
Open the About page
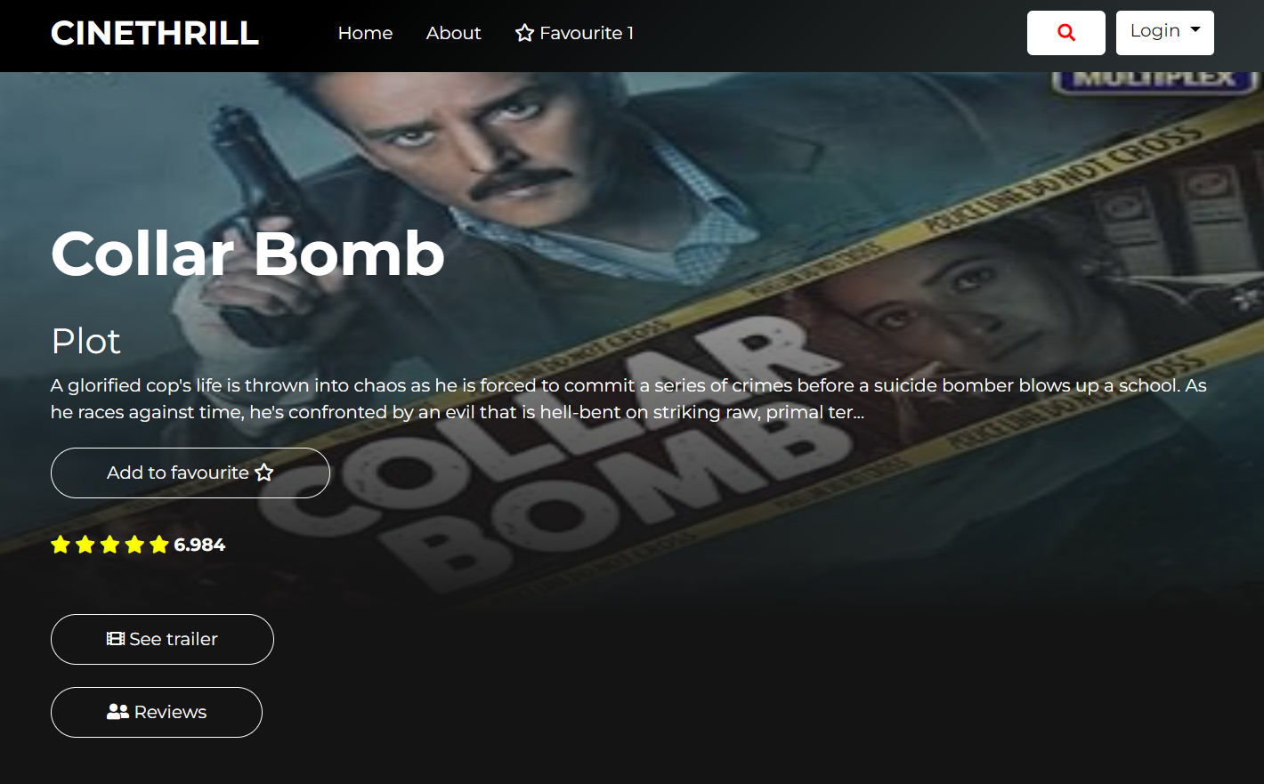[453, 33]
